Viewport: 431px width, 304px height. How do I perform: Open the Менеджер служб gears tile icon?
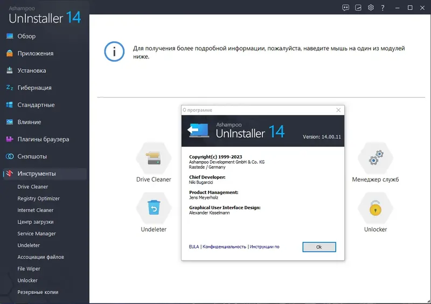[x=376, y=158]
